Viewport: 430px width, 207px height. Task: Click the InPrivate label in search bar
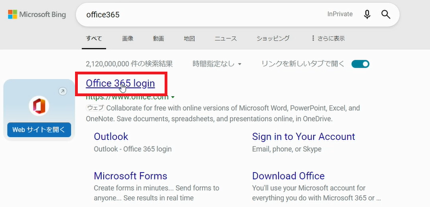click(x=340, y=14)
